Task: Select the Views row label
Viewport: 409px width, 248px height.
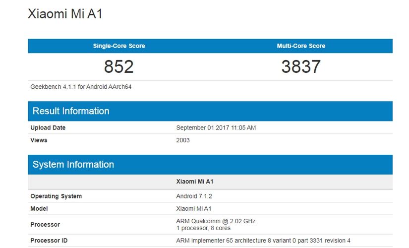Action: pyautogui.click(x=39, y=140)
